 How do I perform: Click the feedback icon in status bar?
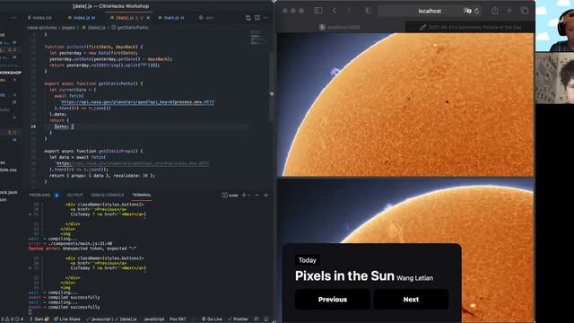tap(257, 319)
